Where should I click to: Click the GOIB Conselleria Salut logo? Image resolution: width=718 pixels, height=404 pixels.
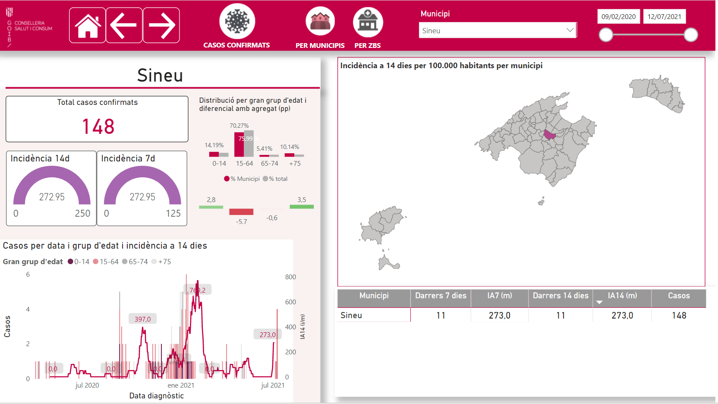[29, 26]
